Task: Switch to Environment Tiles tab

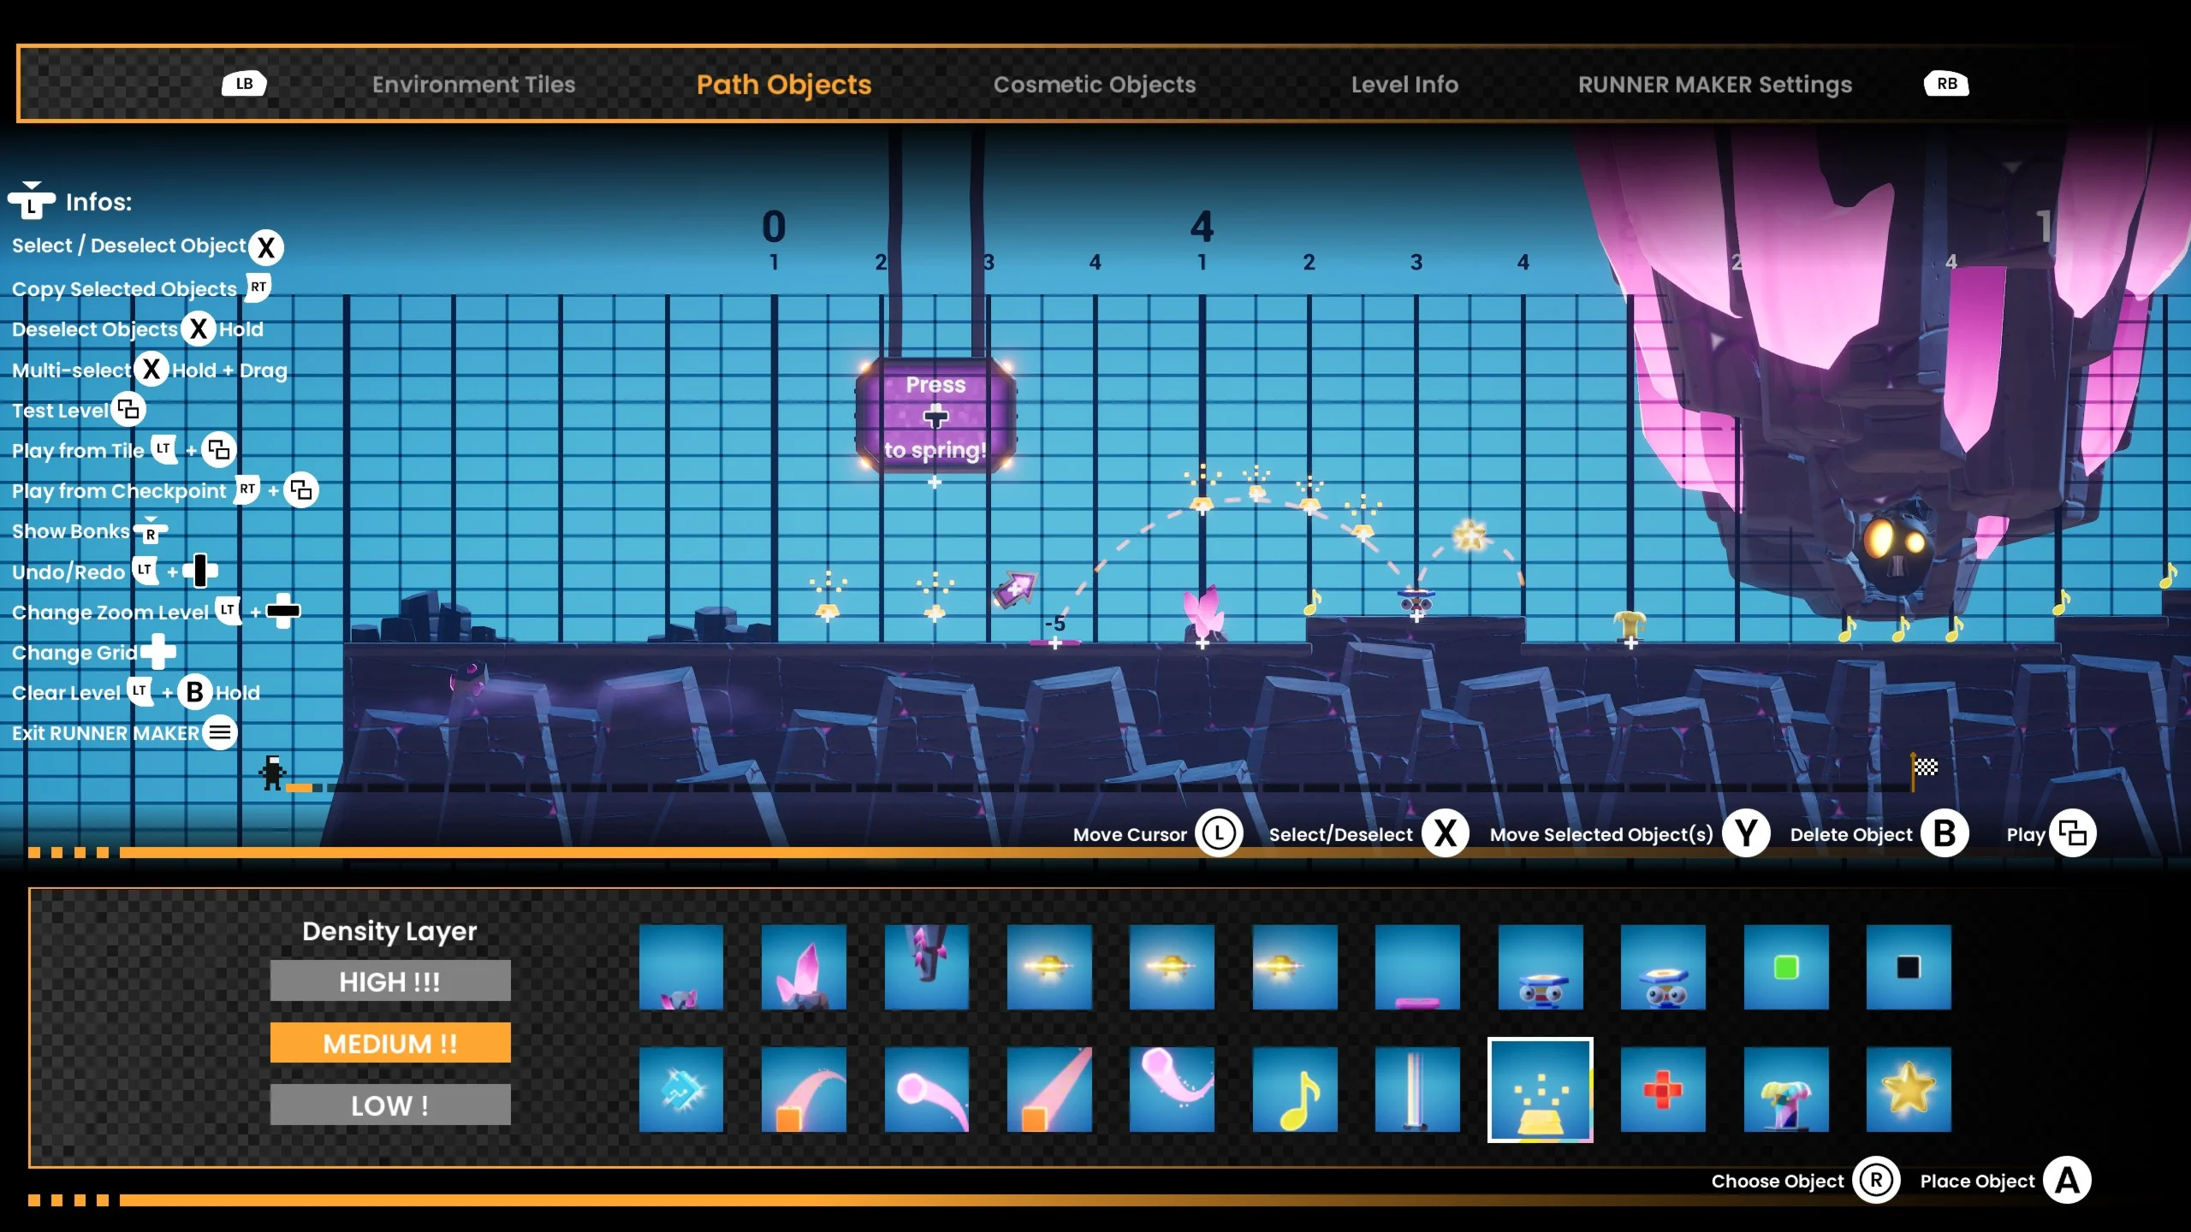Action: coord(473,84)
